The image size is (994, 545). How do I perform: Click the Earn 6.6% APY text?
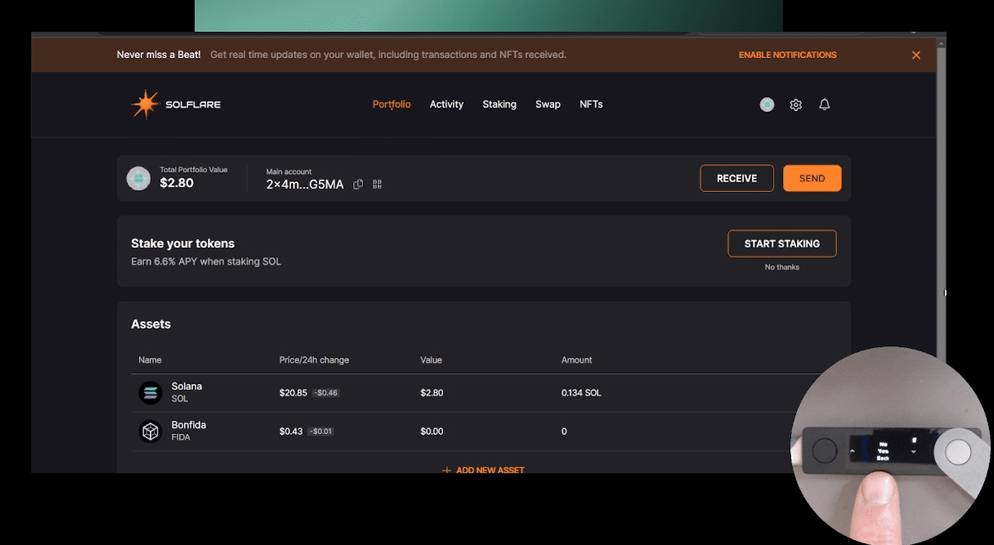point(206,262)
